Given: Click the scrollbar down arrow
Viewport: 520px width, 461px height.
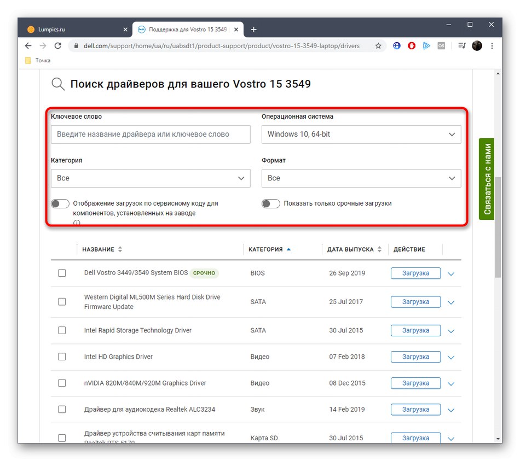Looking at the screenshot, I should [498, 439].
